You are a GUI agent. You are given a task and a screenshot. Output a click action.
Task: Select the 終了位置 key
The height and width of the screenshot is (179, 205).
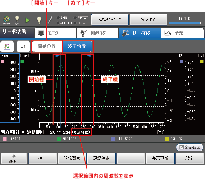[78, 46]
